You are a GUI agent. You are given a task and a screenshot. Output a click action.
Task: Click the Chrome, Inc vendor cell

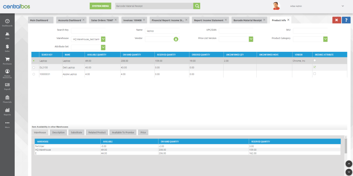pyautogui.click(x=302, y=61)
